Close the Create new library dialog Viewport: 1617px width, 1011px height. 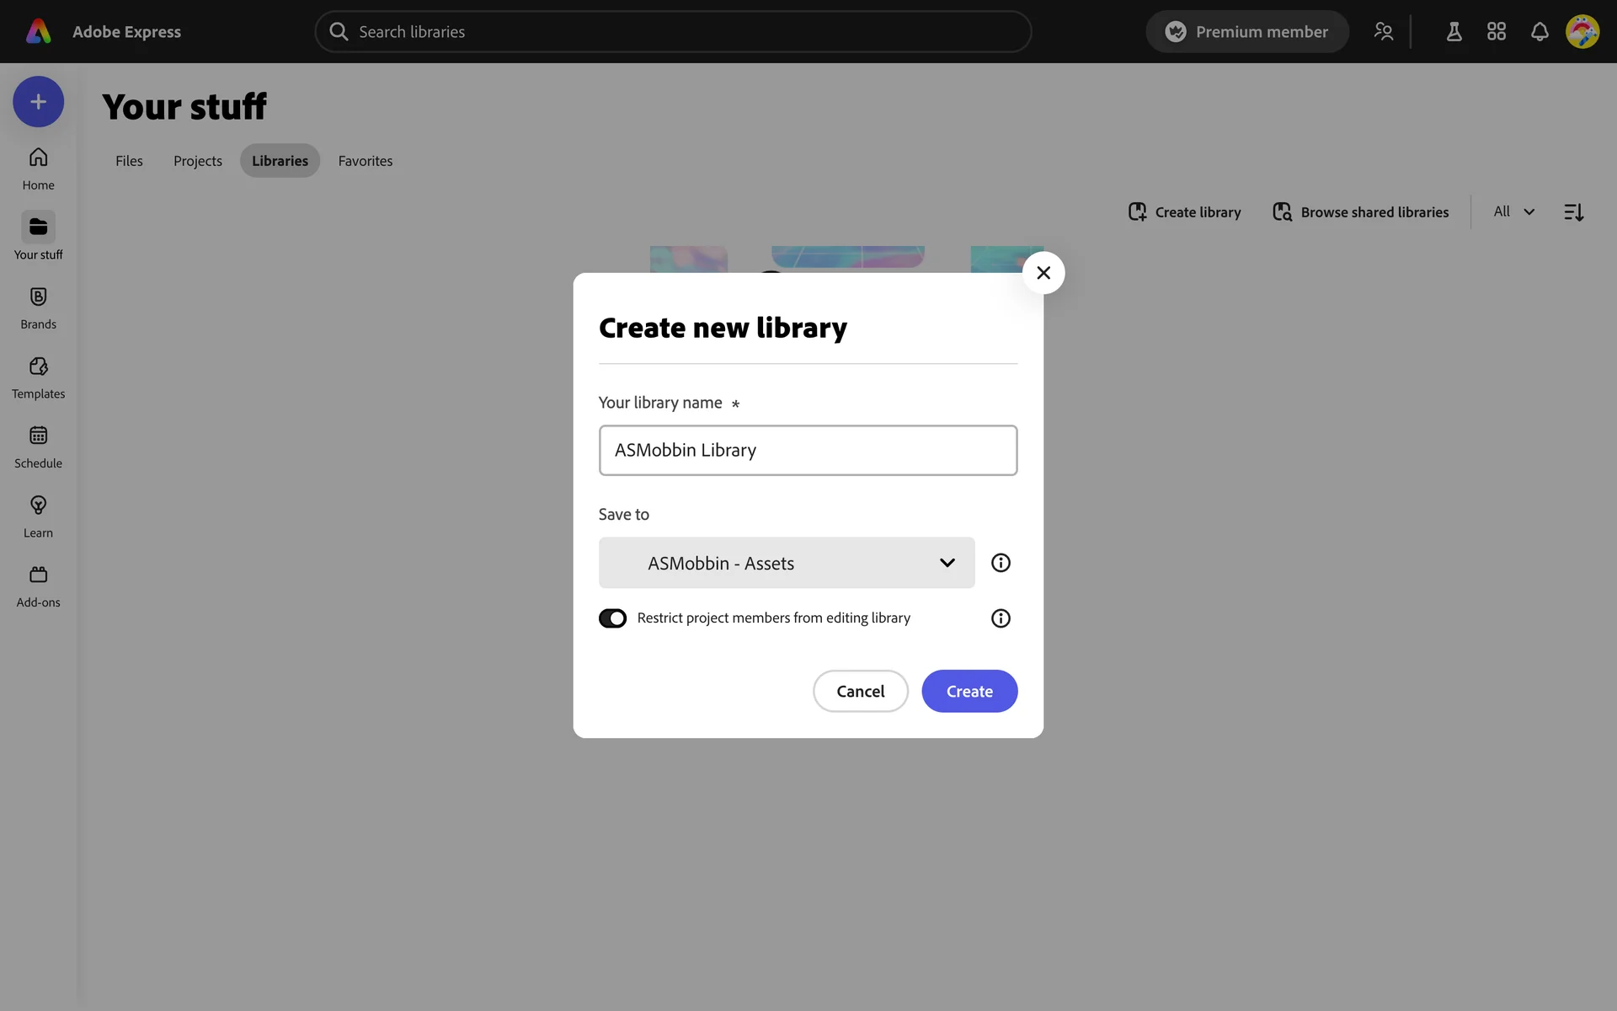(1043, 273)
